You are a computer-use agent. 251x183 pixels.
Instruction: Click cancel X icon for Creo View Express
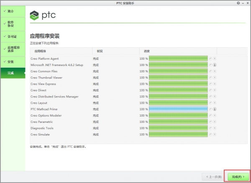[215, 84]
